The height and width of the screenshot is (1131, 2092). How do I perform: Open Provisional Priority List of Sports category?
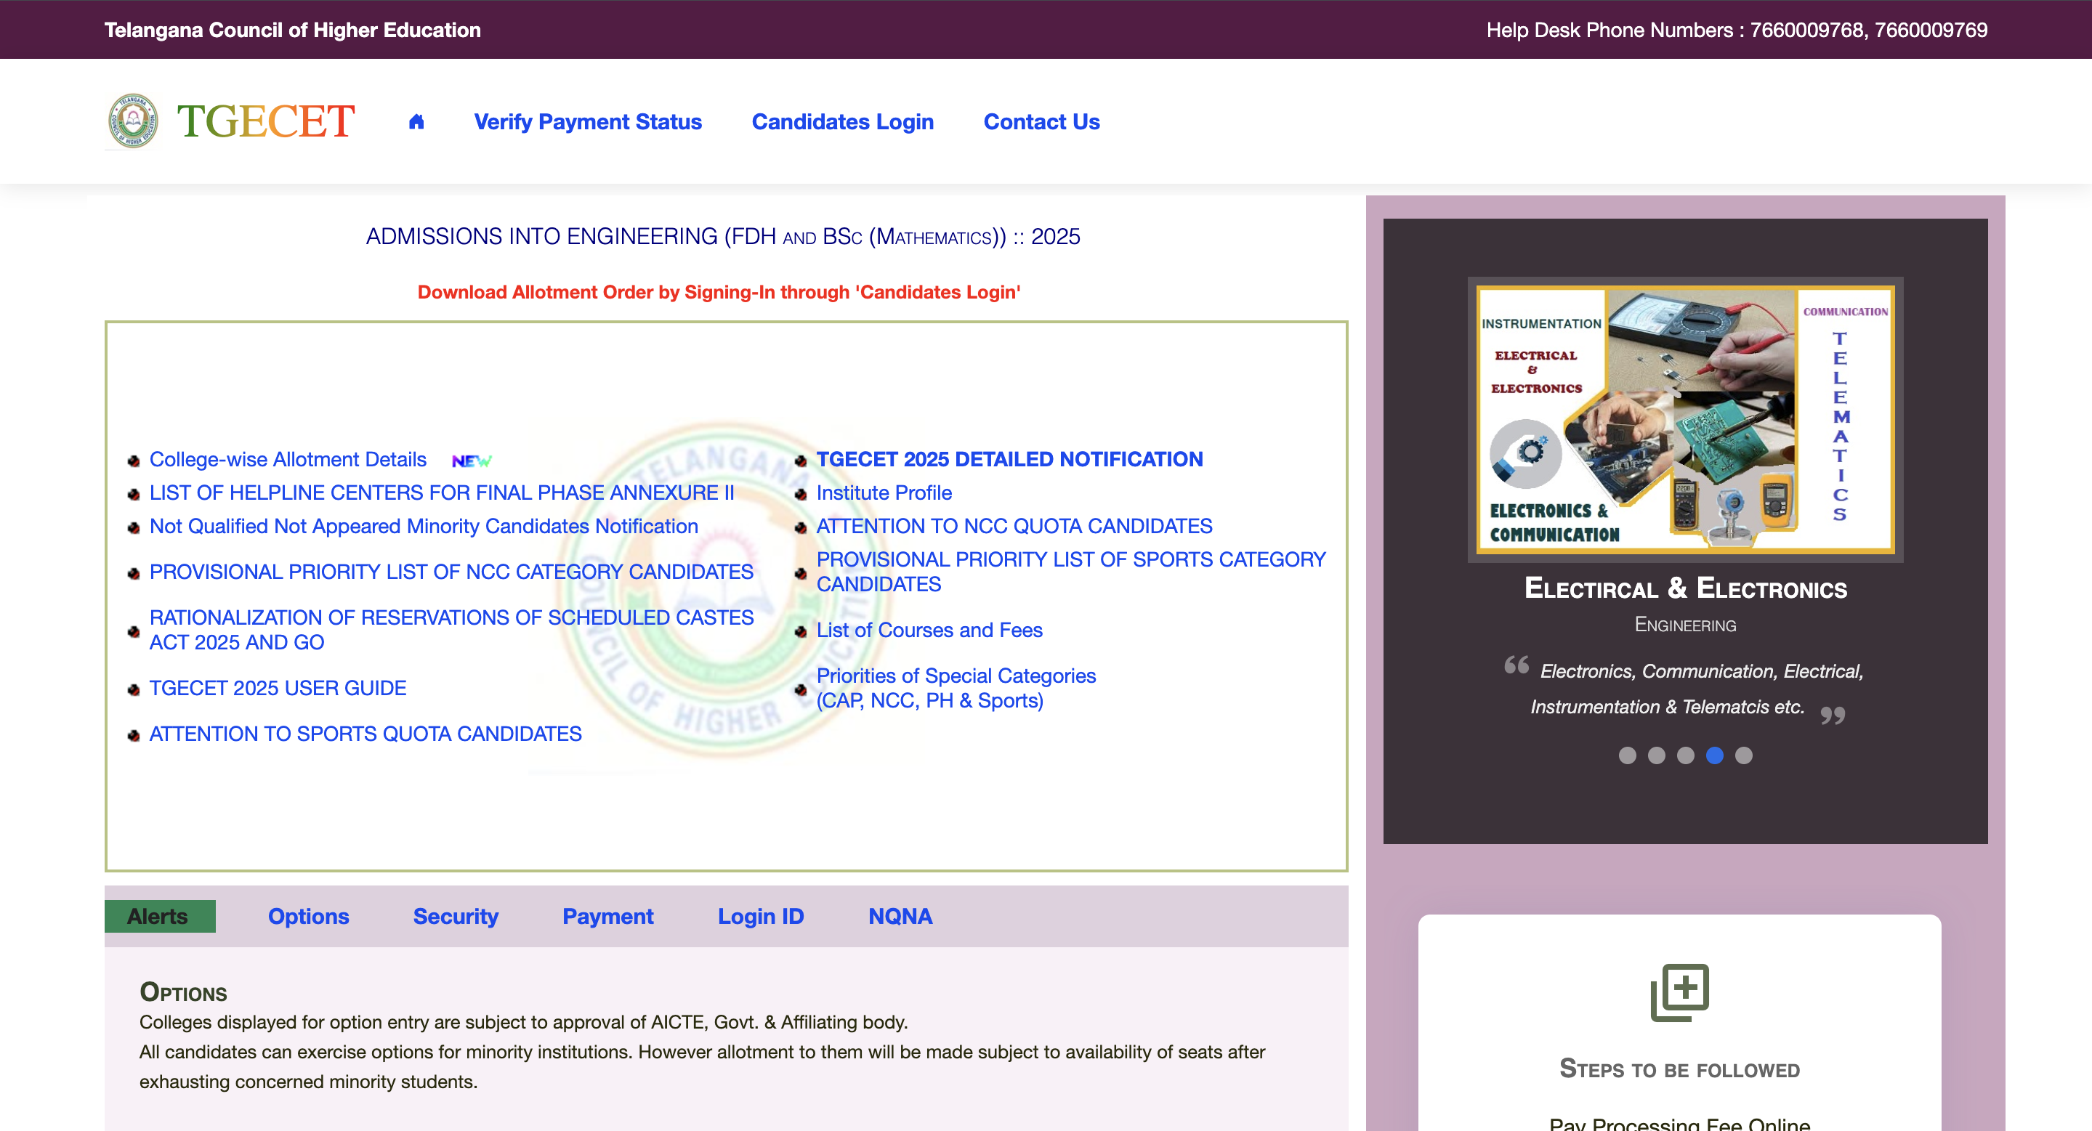coord(1070,572)
